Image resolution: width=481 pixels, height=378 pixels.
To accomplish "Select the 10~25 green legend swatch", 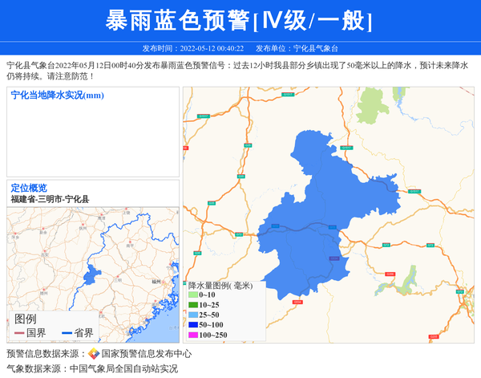I will [x=193, y=305].
